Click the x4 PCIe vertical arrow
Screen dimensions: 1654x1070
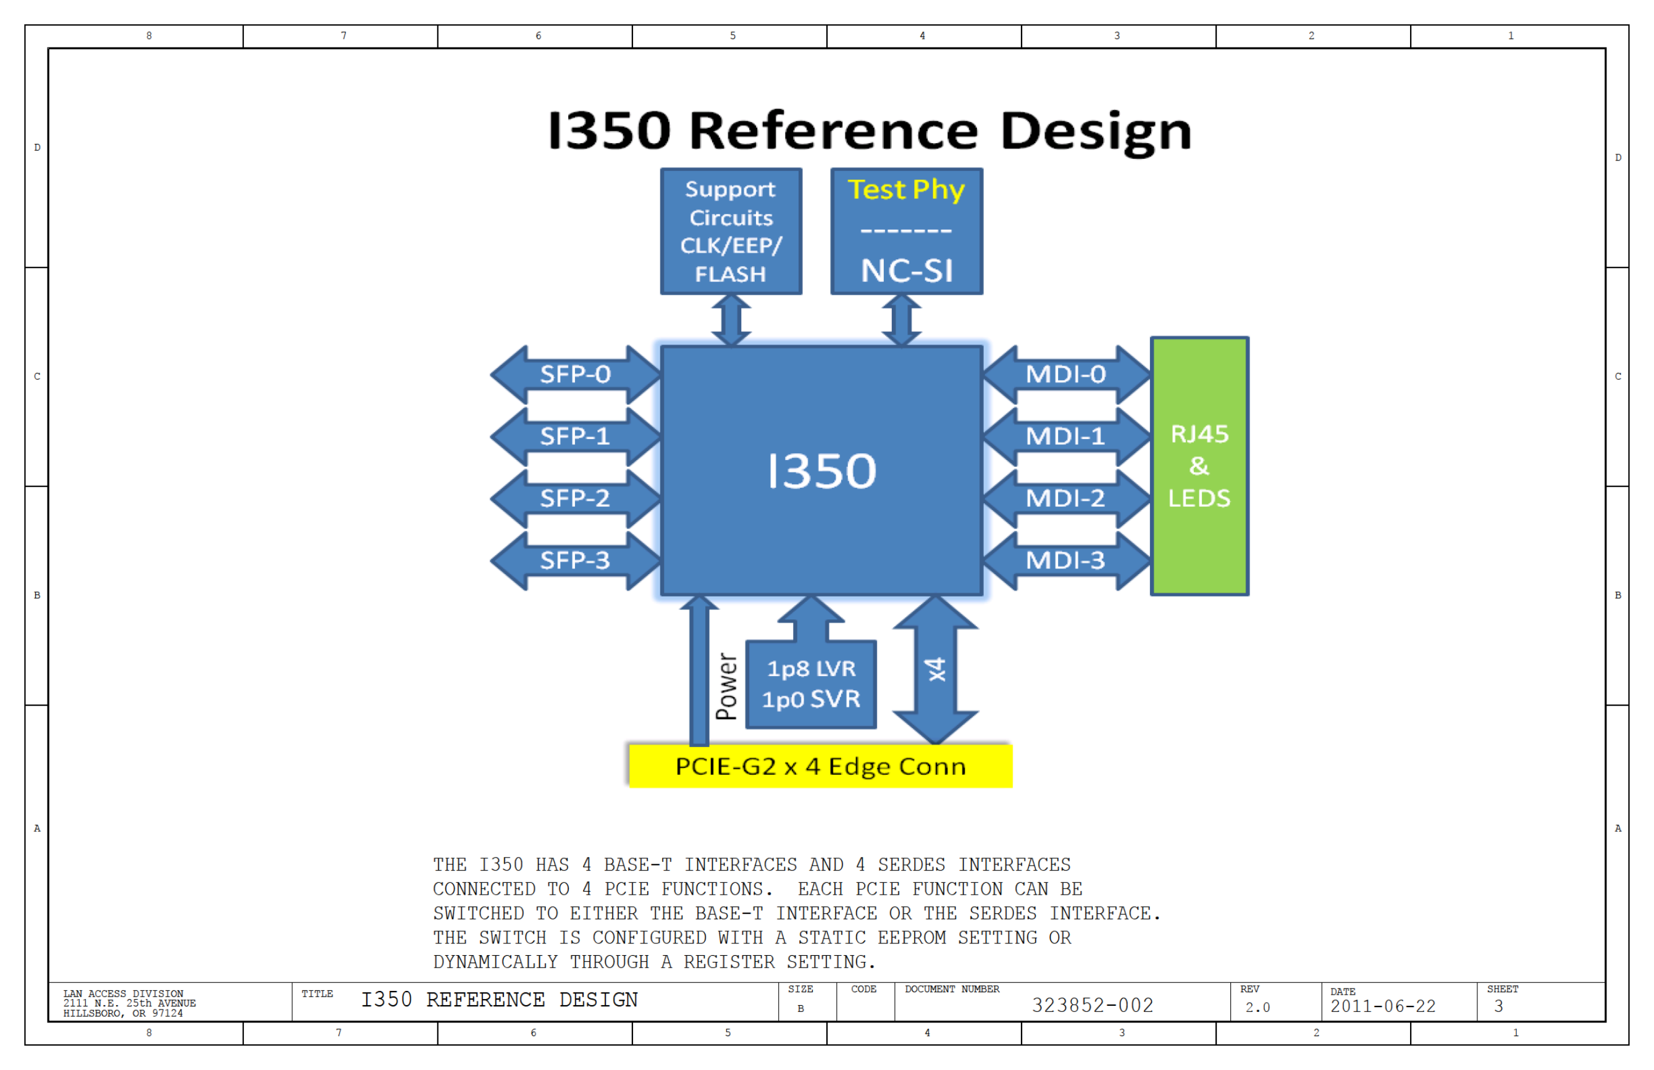[x=936, y=670]
